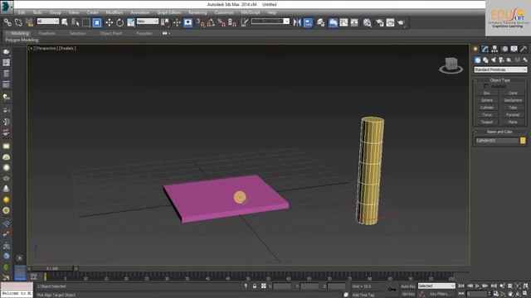
Task: Switch to the Object Paint ribbon tab
Action: point(111,33)
